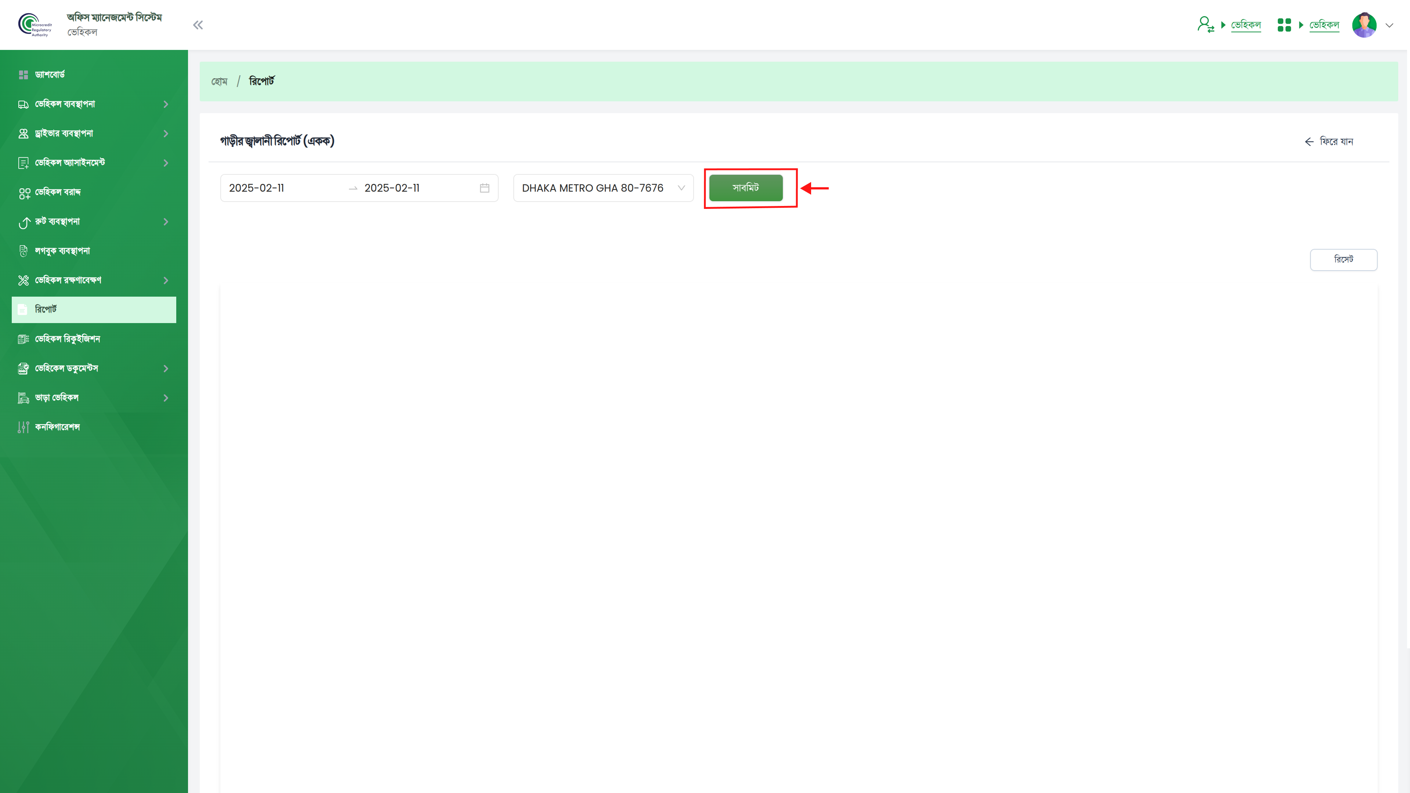The height and width of the screenshot is (793, 1410).
Task: Collapse the sidebar with double-chevron icon
Action: click(x=198, y=25)
